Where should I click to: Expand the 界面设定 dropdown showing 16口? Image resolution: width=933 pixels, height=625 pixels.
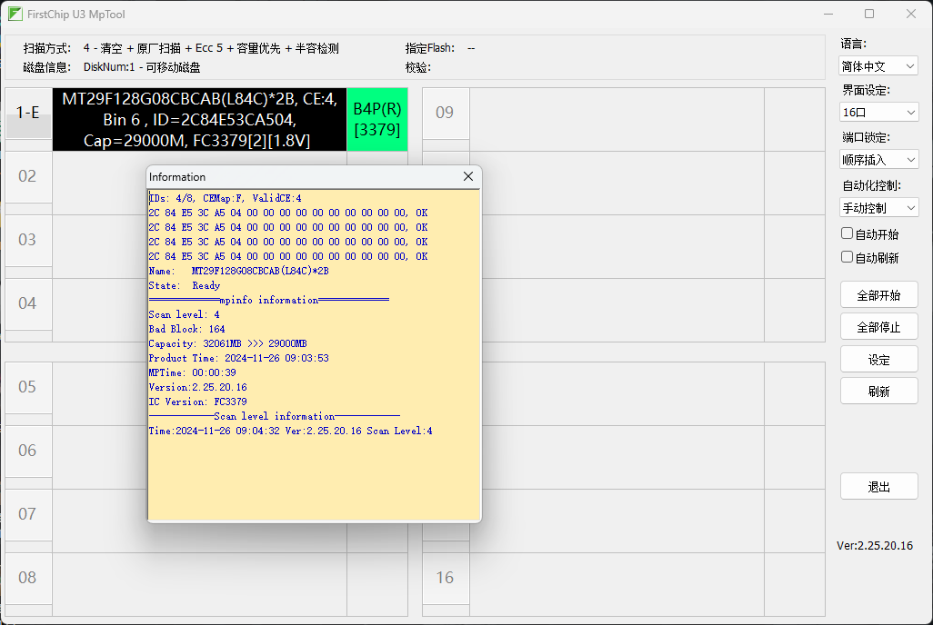(878, 113)
